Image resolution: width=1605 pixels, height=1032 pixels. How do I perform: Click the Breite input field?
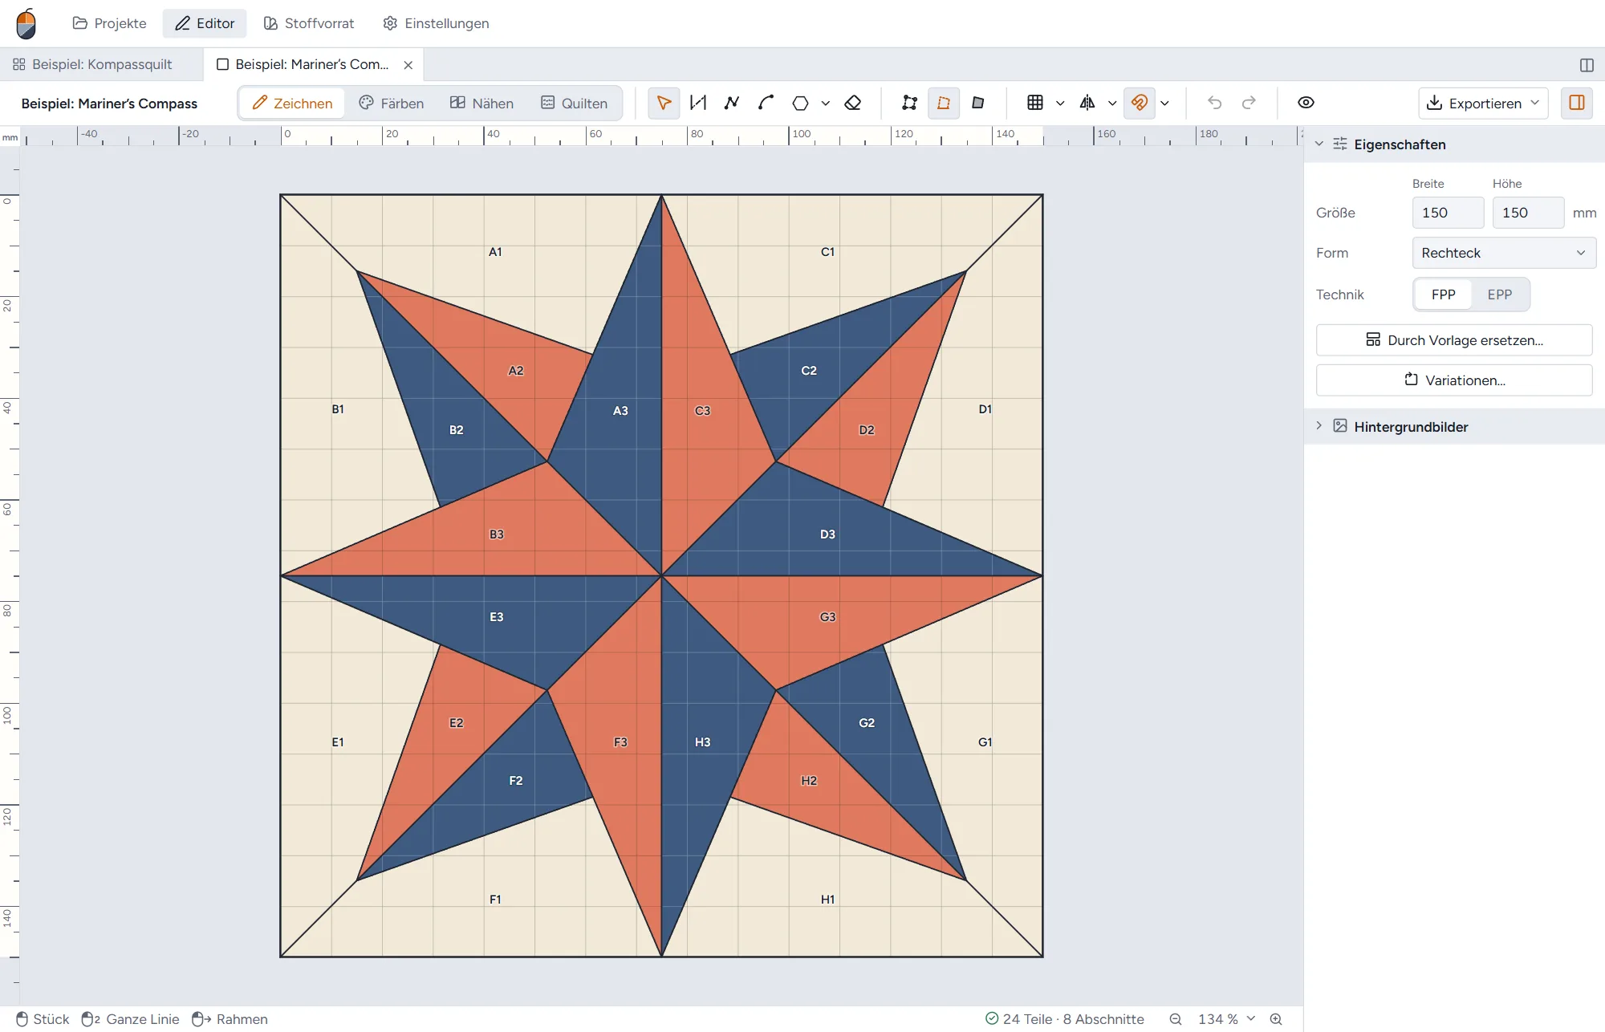point(1448,213)
